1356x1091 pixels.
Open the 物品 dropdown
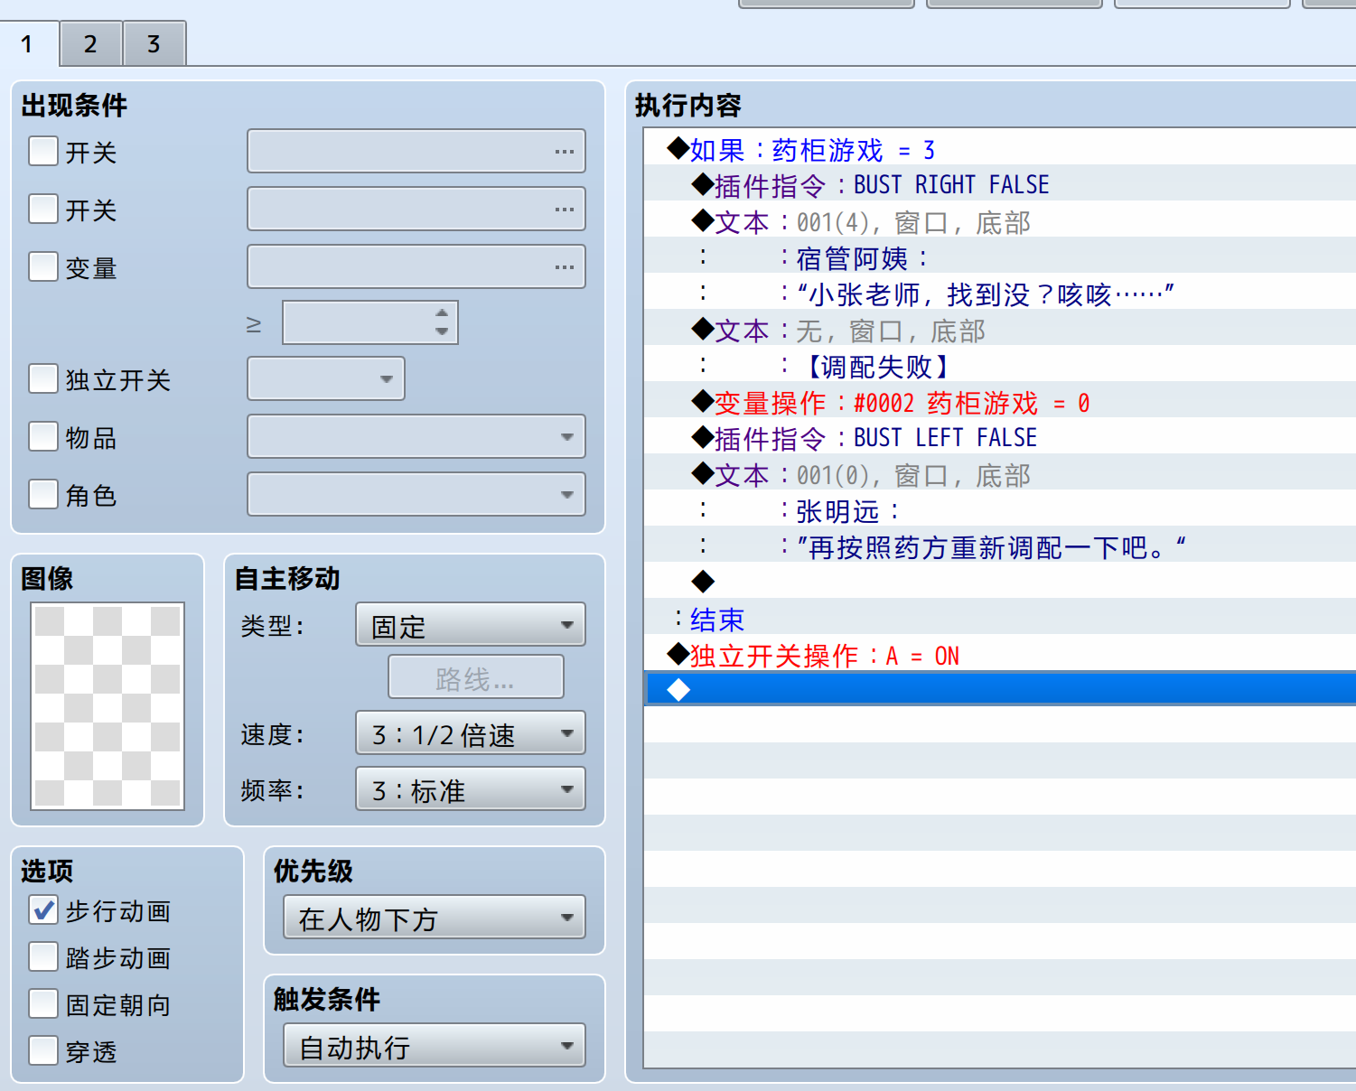[x=416, y=436]
